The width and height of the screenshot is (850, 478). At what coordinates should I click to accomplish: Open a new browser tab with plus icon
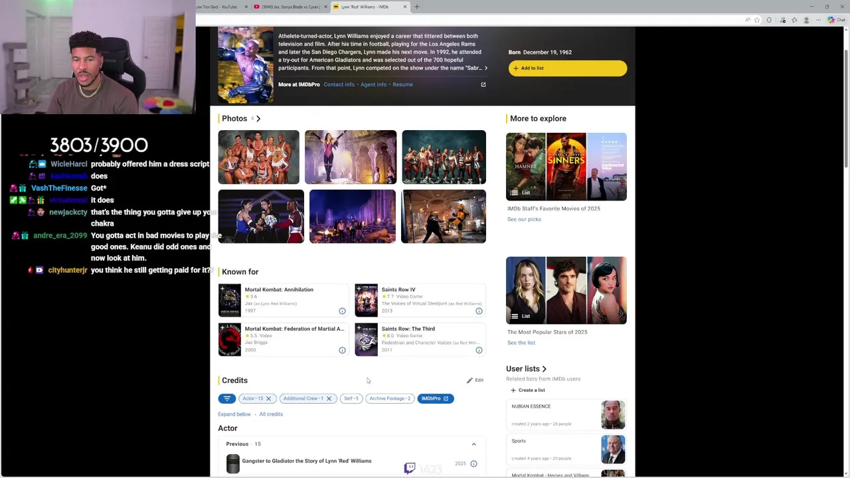pos(417,7)
